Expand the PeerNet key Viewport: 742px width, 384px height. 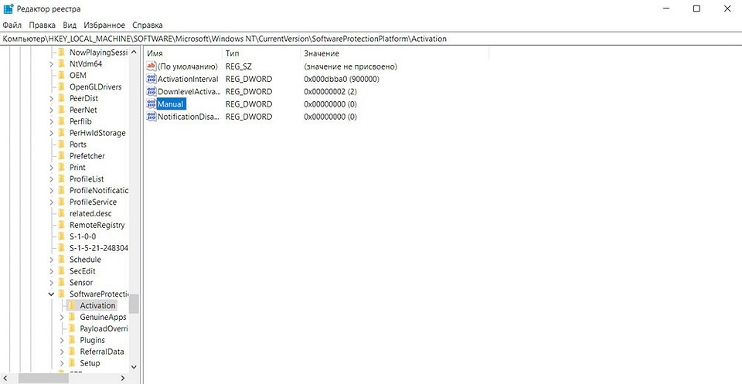coord(51,110)
